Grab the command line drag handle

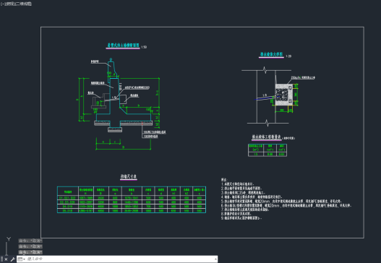point(1,259)
